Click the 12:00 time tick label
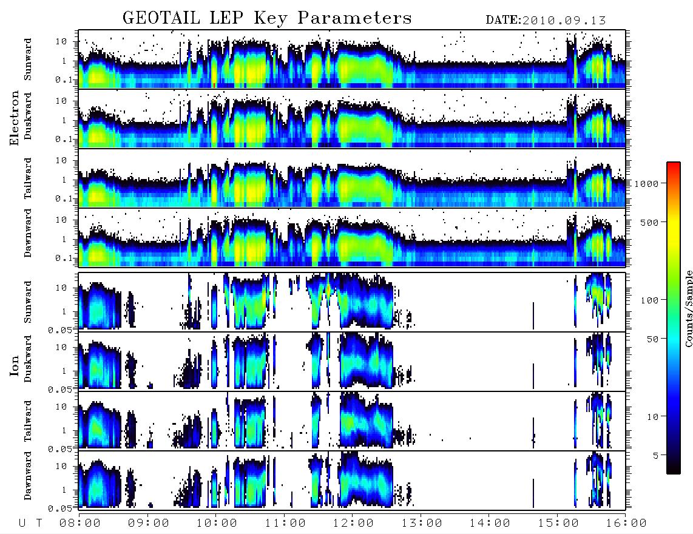The width and height of the screenshot is (693, 534). tap(353, 524)
